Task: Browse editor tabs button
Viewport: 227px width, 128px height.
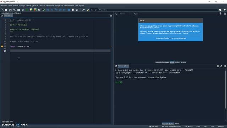Action: (x=2, y=16)
